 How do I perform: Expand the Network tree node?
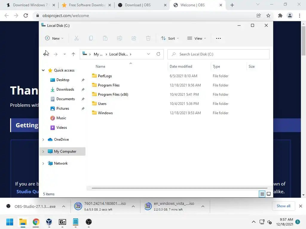pyautogui.click(x=43, y=163)
